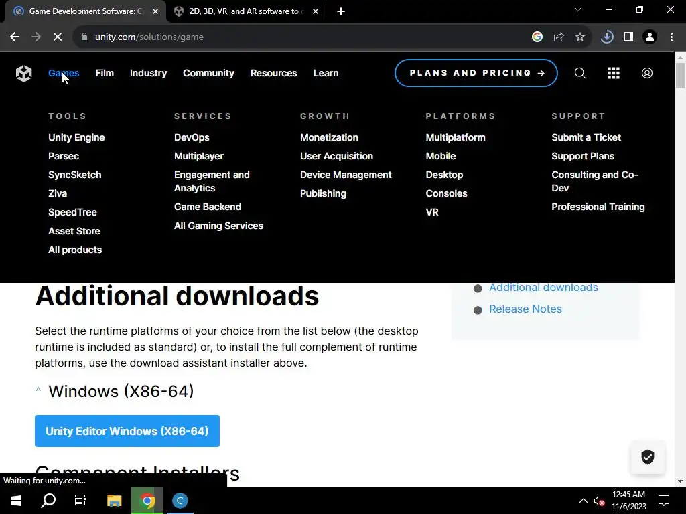Open the Multiplayer services link
This screenshot has height=514, width=686.
(199, 156)
